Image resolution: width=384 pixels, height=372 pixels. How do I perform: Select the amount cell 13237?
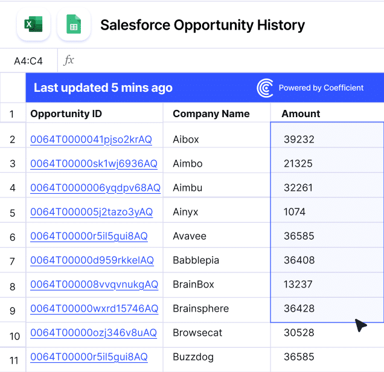coord(327,285)
